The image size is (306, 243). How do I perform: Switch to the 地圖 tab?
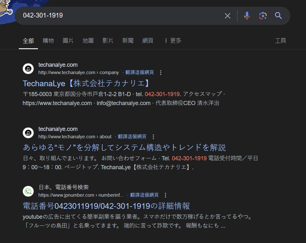pos(88,41)
